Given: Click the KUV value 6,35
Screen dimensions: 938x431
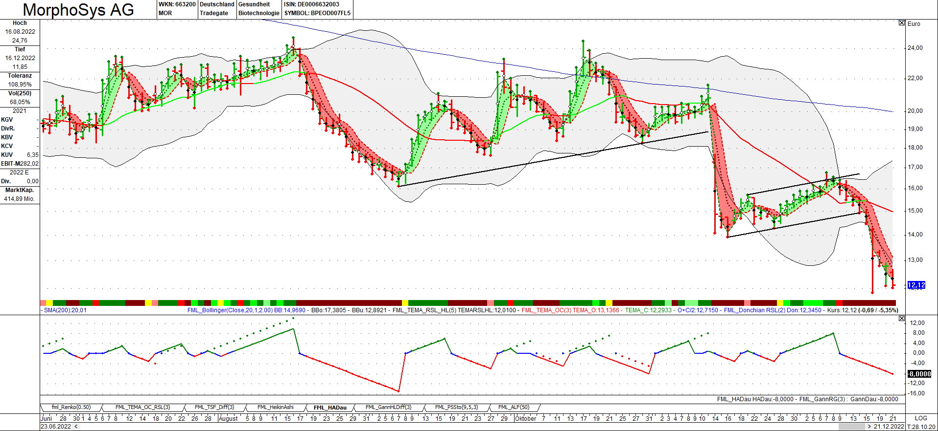Looking at the screenshot, I should click(32, 155).
